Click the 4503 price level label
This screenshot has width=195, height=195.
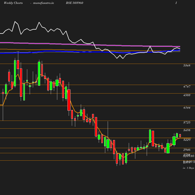187,95
